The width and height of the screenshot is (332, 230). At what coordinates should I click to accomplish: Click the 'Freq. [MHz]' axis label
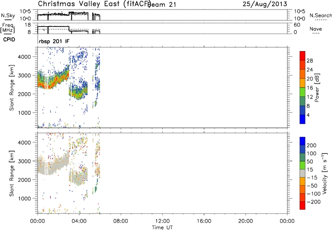click(8, 28)
